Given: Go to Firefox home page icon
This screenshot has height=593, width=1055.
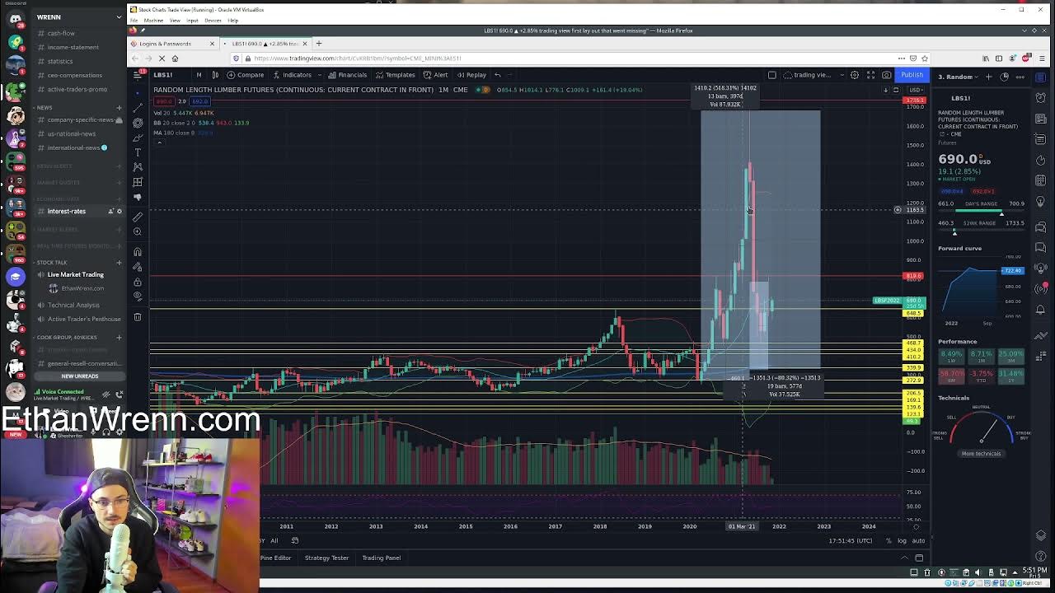Looking at the screenshot, I should 175,58.
